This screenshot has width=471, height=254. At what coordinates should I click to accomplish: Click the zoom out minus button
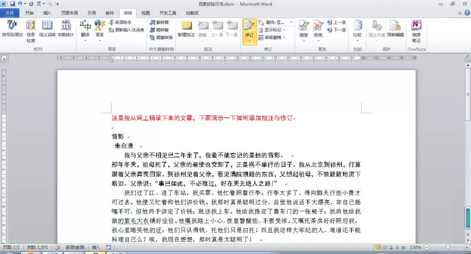tap(427, 247)
